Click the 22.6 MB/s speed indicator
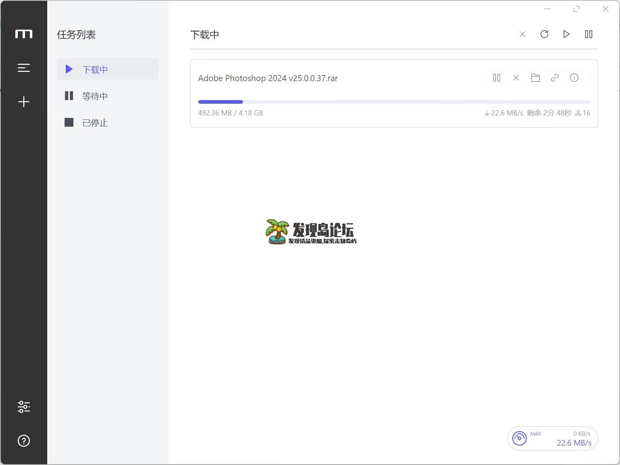The width and height of the screenshot is (620, 465). (574, 443)
